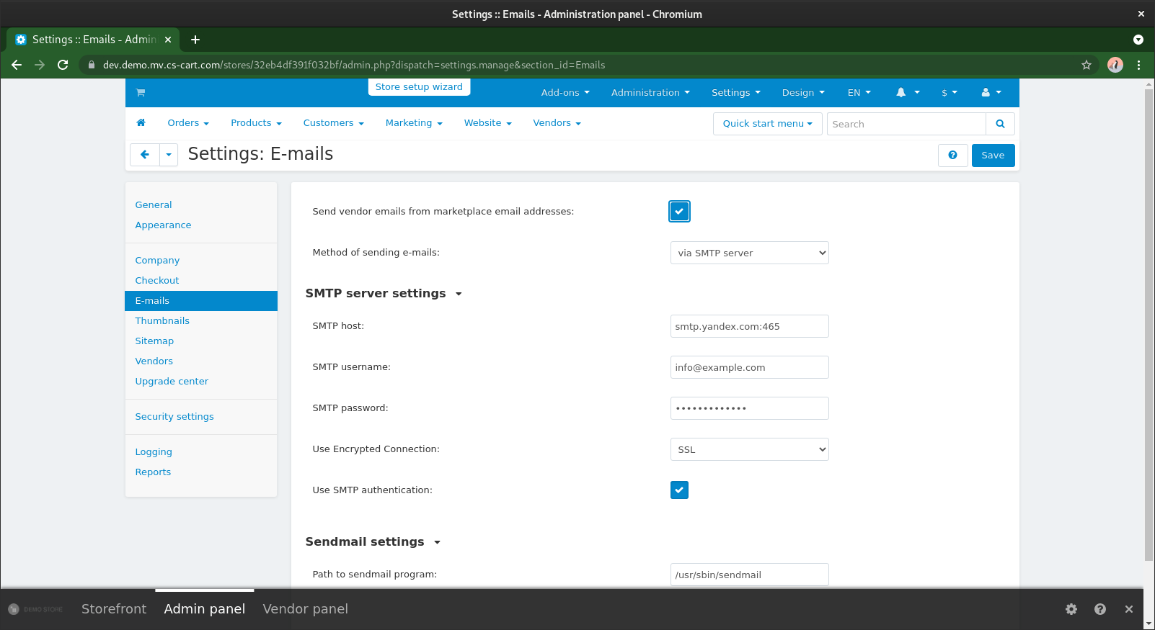Bookmark this page with the star icon

click(1087, 65)
